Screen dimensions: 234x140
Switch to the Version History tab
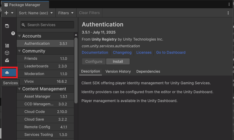click(118, 72)
